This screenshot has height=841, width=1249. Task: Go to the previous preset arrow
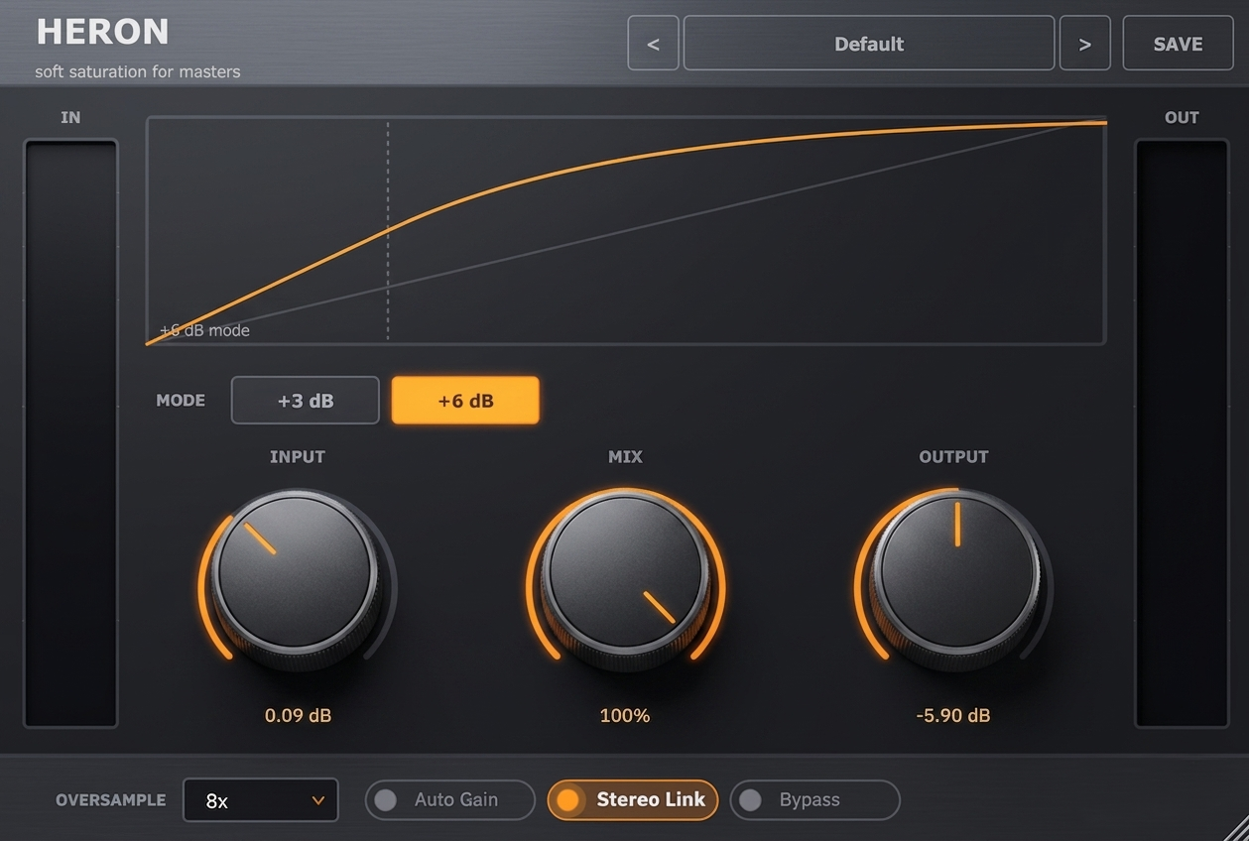coord(653,44)
